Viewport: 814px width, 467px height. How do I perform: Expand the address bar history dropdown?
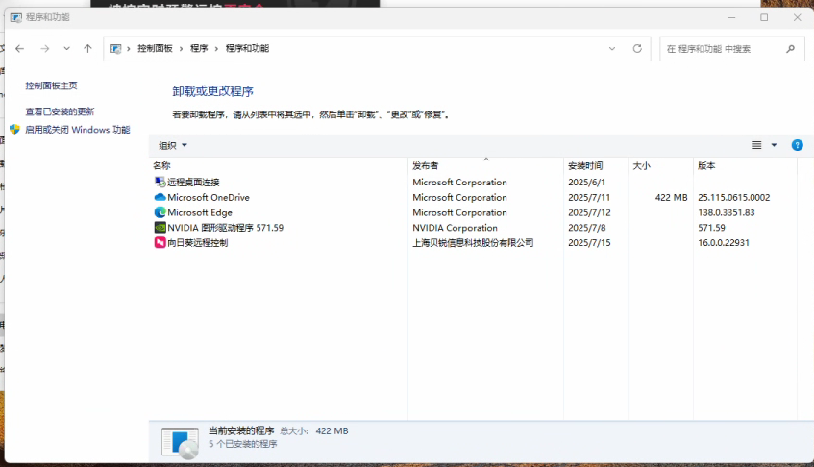(612, 49)
